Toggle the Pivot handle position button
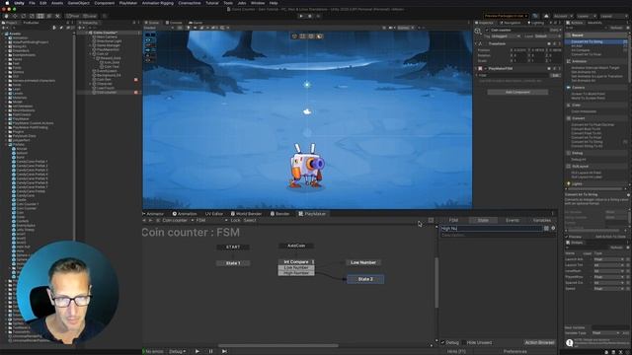Viewport: 632px width, 355px height. click(x=73, y=16)
